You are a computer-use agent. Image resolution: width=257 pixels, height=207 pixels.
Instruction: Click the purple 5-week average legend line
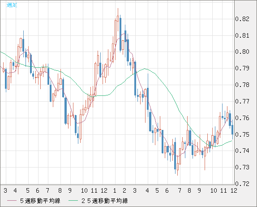click(12, 201)
